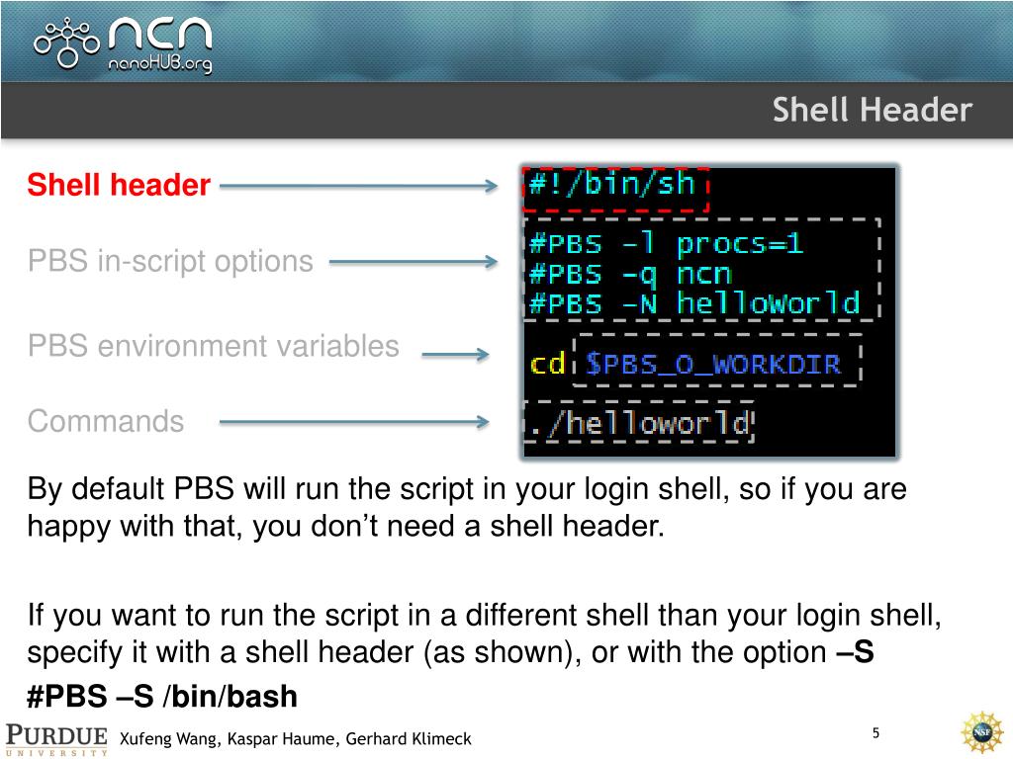Click the '#!/bin/sh' line in terminal
Image resolution: width=1013 pixels, height=759 pixels.
coord(611,185)
